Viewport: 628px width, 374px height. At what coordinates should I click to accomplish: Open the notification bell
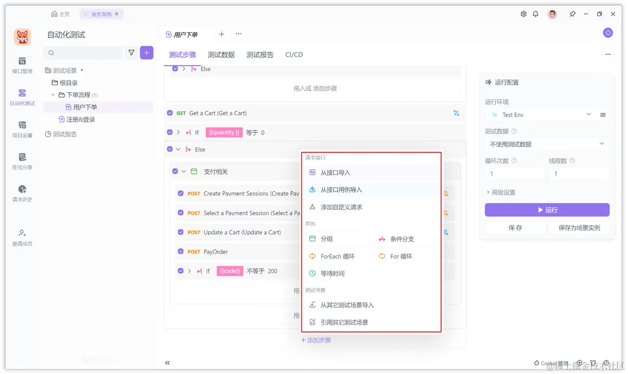(x=536, y=14)
